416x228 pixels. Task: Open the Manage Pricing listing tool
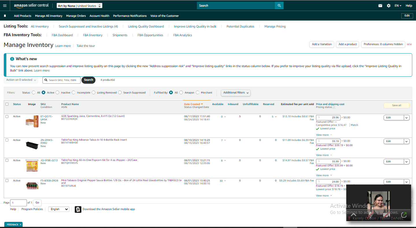(275, 26)
